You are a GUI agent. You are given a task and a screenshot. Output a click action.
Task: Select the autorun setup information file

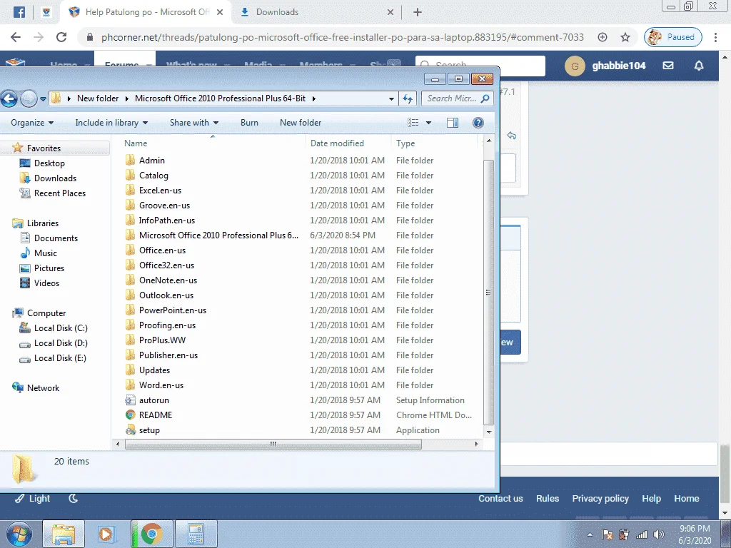point(154,400)
